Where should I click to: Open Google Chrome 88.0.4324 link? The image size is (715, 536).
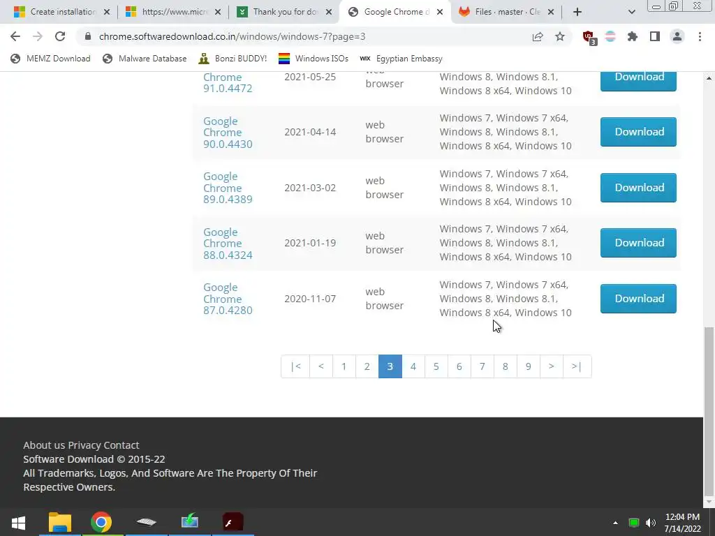coord(228,244)
